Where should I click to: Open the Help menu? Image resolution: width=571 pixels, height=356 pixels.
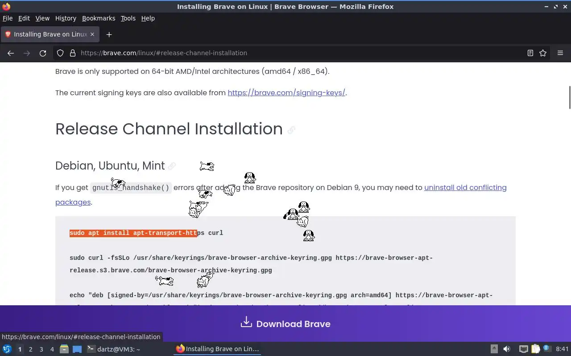click(148, 18)
